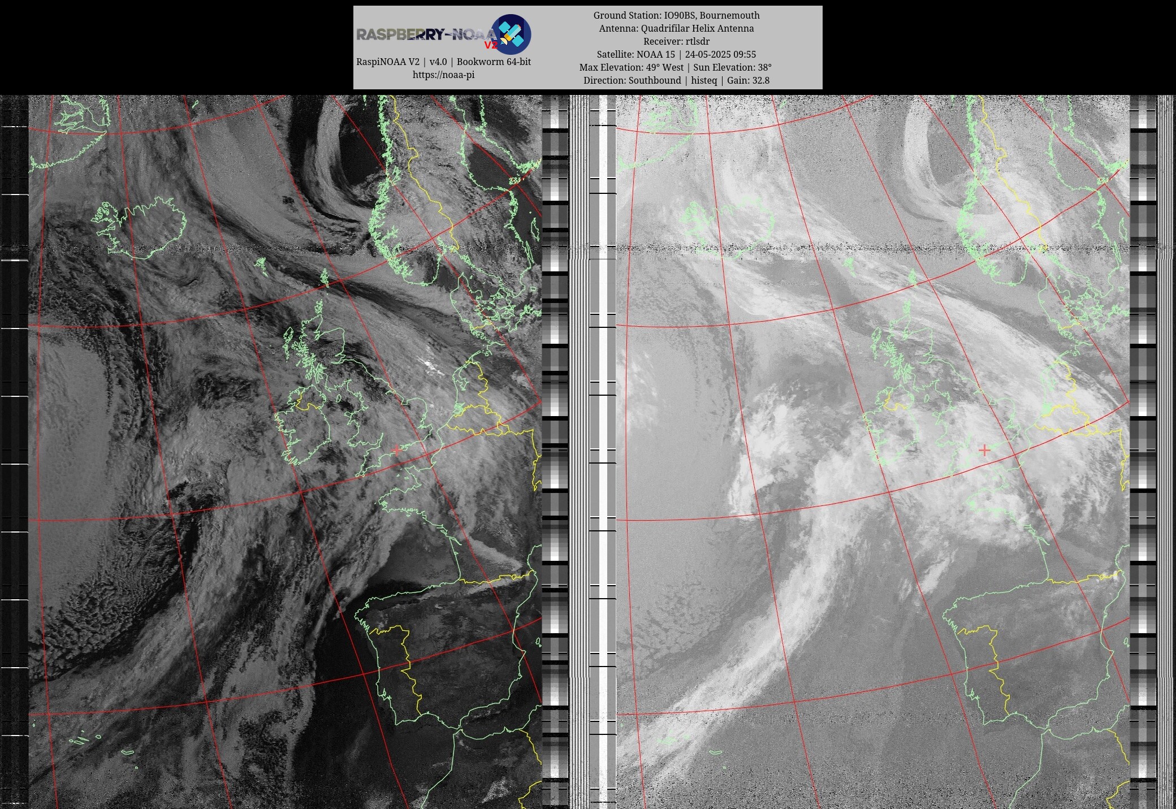Select the 'Direction: Southbound | histeq | Gain: 32.8' line

676,80
